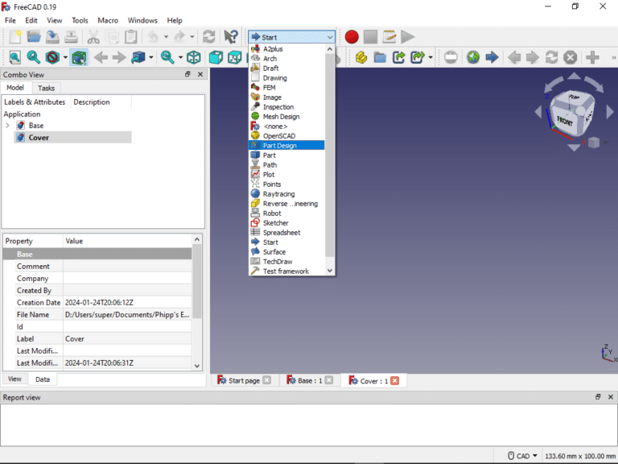Undock the Report view panel

[x=598, y=397]
